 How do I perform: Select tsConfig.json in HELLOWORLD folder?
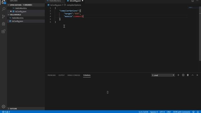pos(18,21)
